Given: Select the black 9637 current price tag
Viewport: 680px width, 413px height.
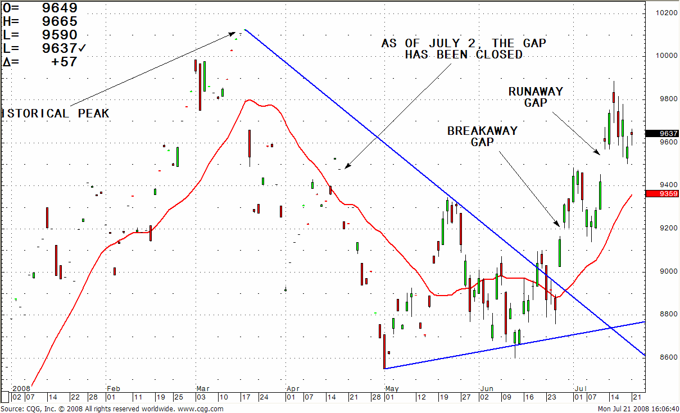Looking at the screenshot, I should tap(662, 134).
